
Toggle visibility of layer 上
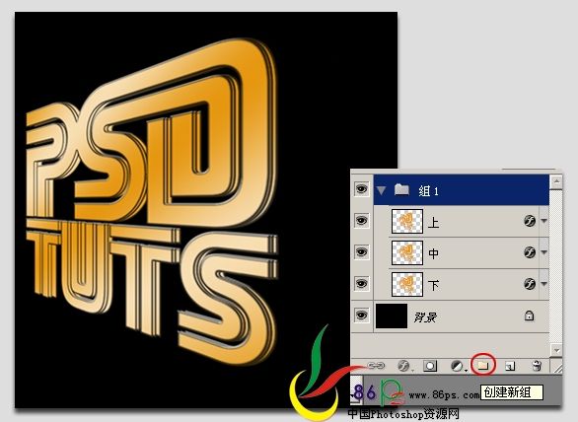tap(362, 221)
